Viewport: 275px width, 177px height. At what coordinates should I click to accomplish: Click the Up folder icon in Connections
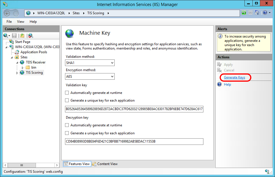tap(22, 36)
